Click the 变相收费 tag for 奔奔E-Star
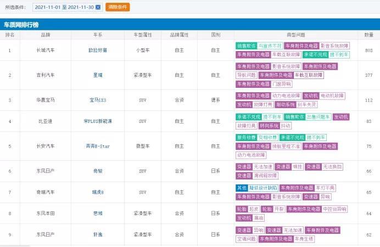The image size is (380, 247). click(x=267, y=138)
